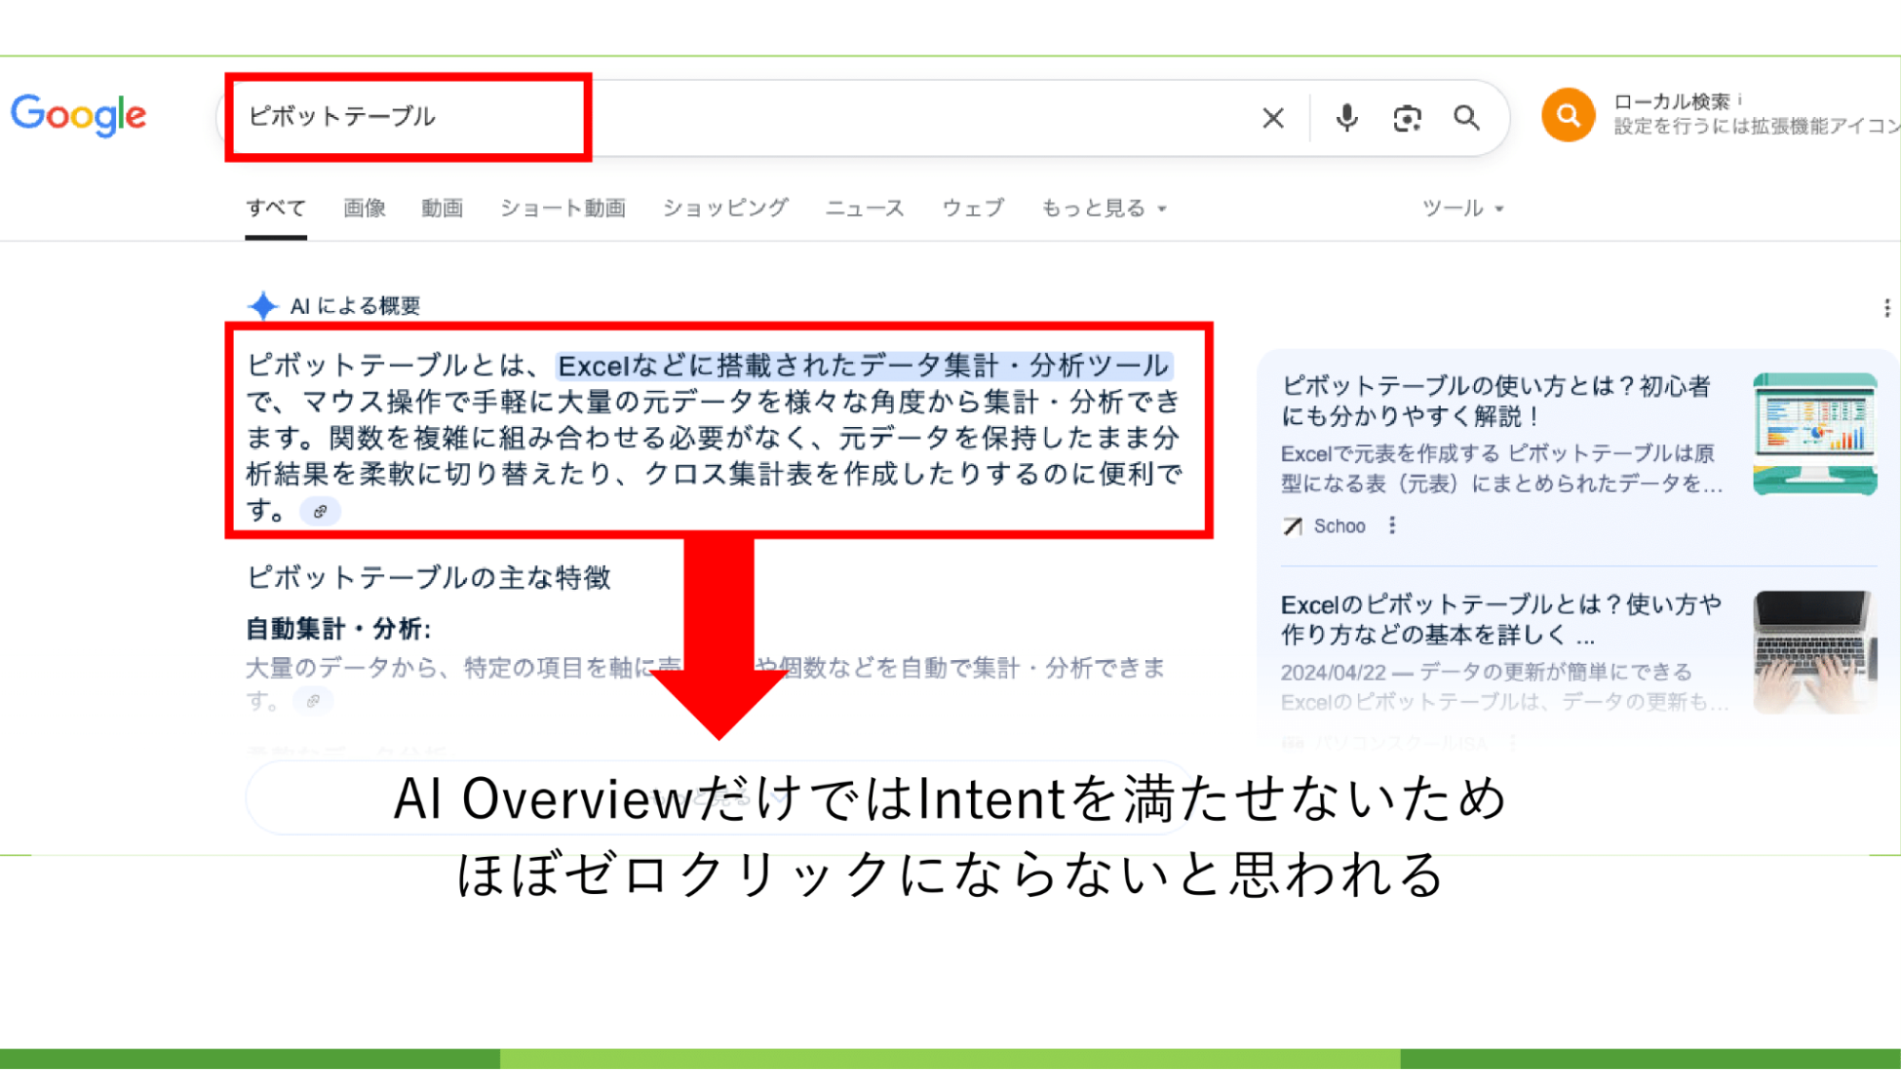Click the blue AI overview sparkle icon

262,306
